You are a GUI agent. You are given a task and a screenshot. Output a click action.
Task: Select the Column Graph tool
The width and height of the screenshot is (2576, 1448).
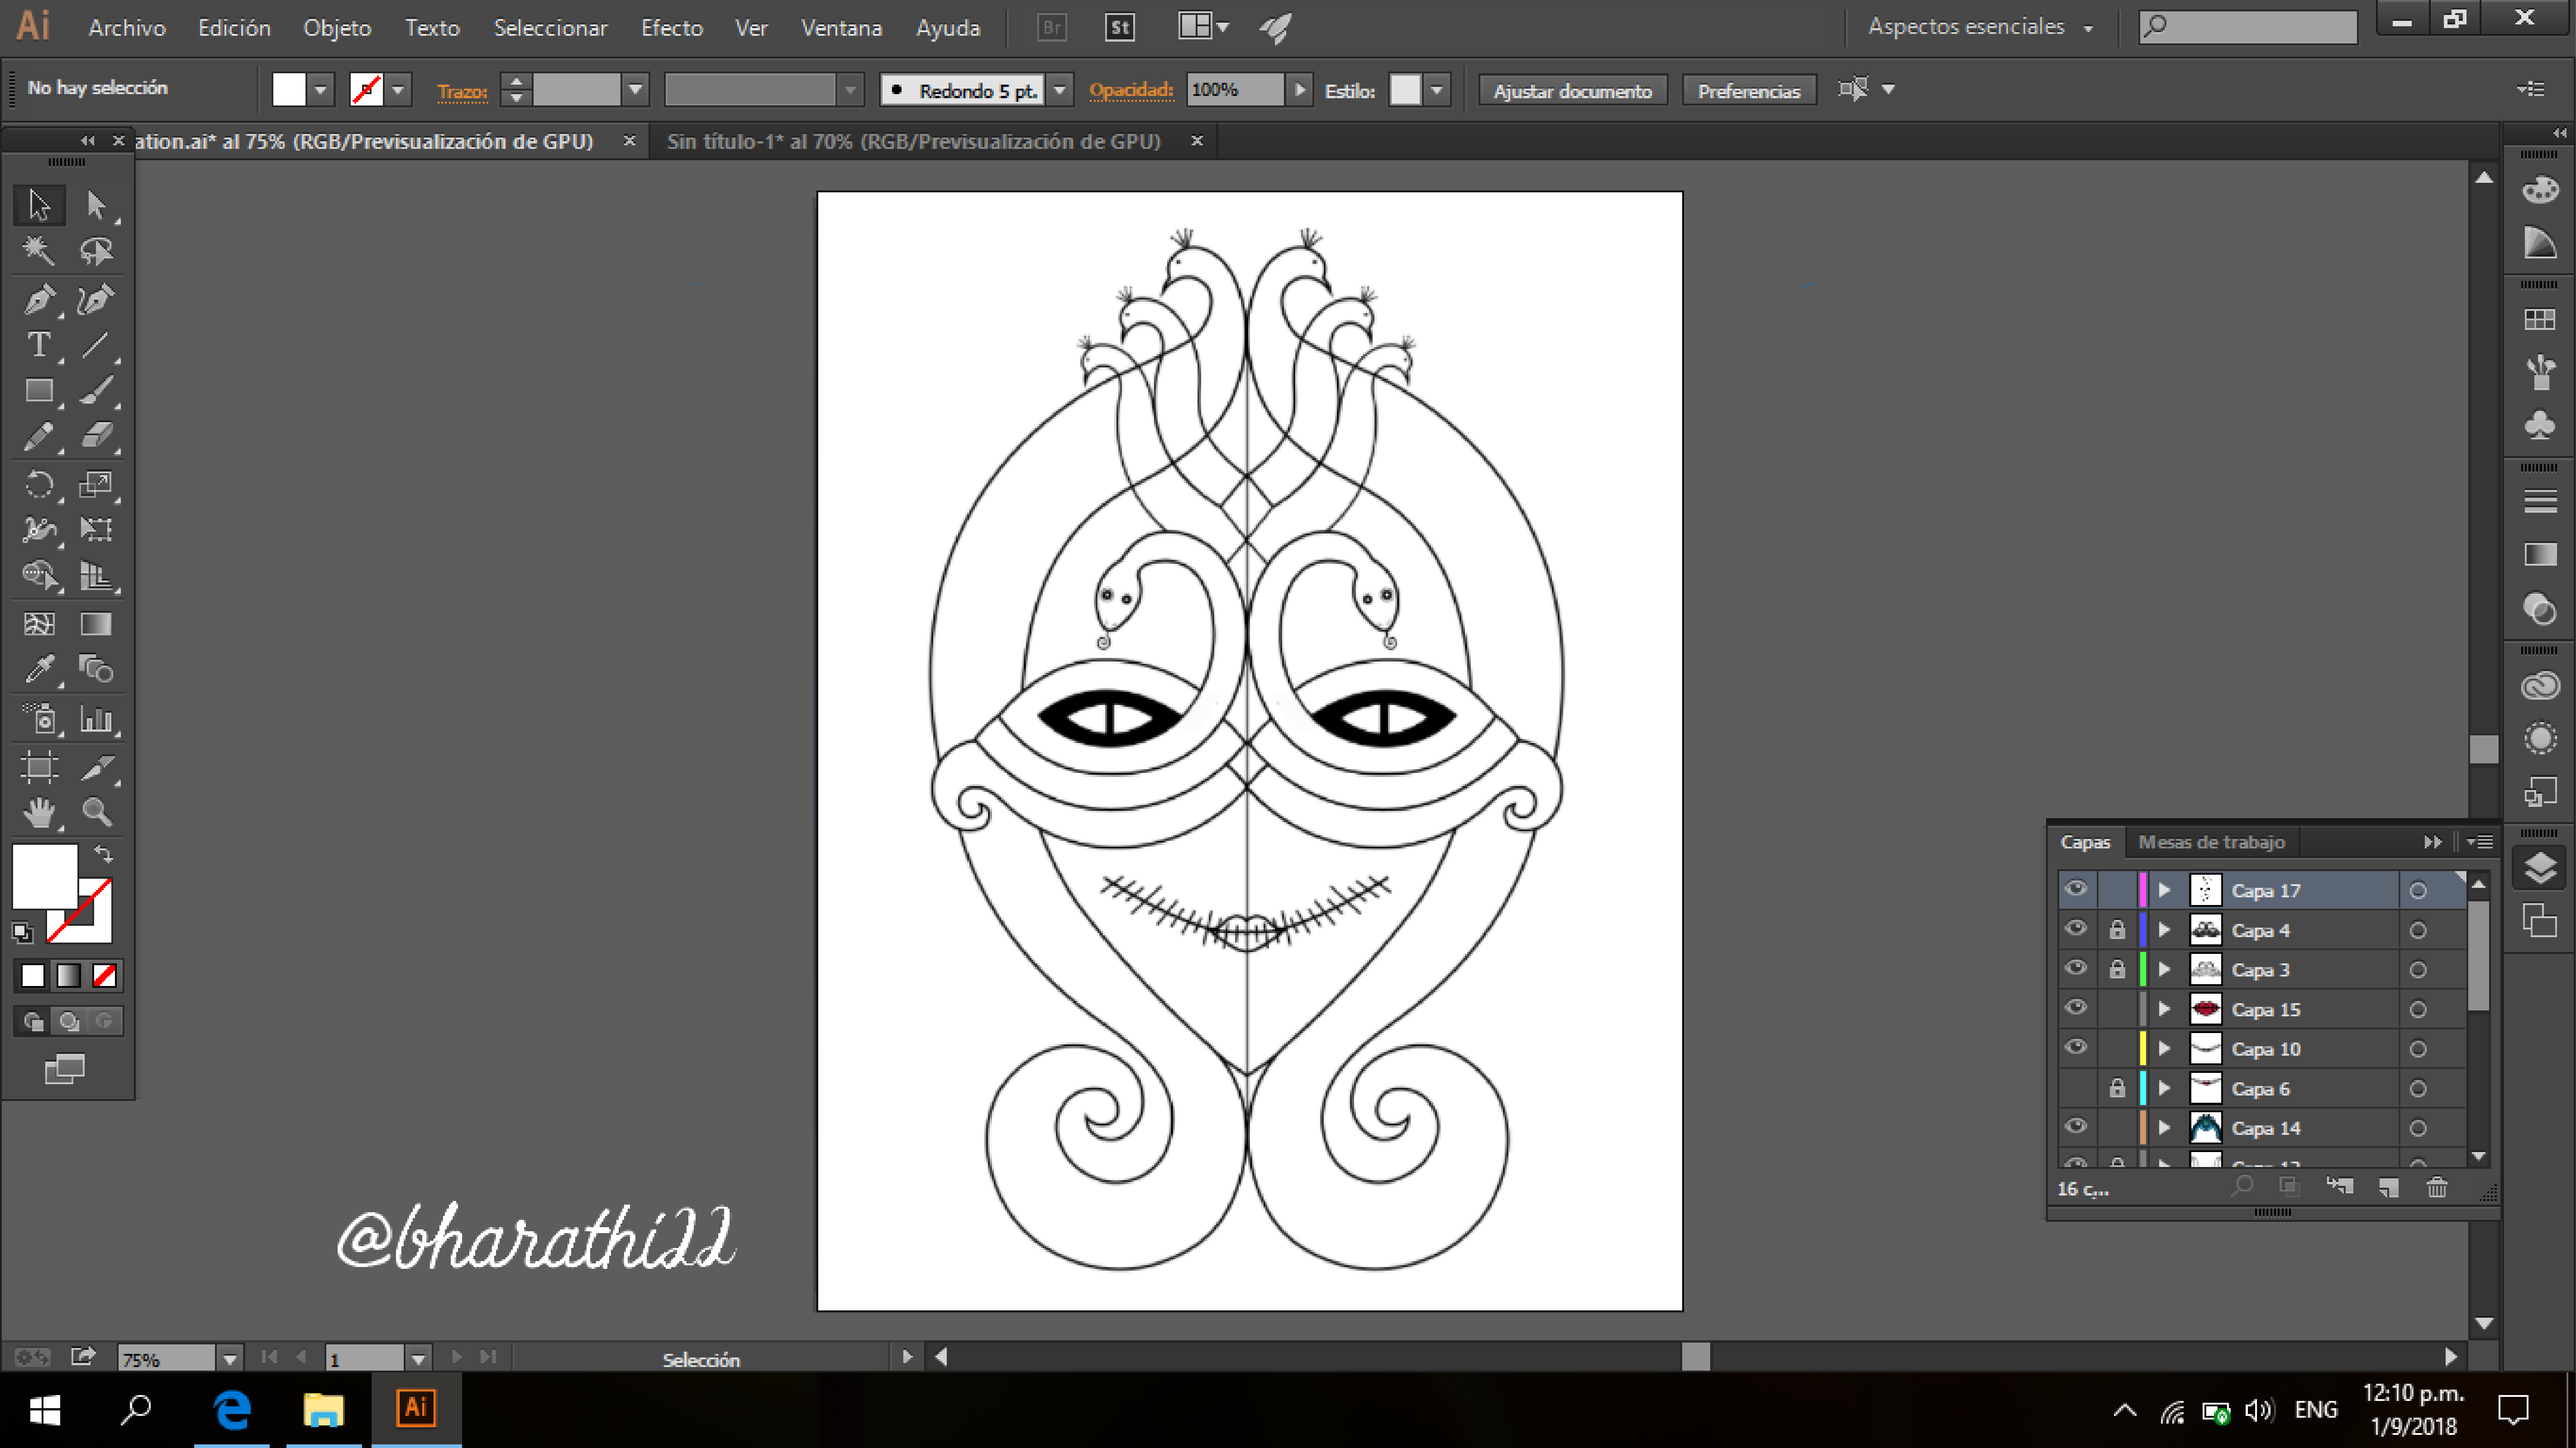click(96, 718)
